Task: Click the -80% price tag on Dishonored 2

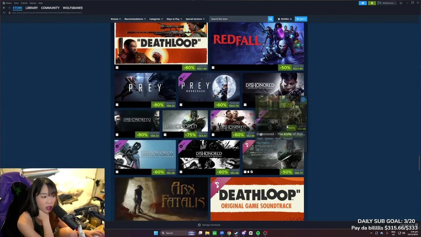Action: pos(148,135)
